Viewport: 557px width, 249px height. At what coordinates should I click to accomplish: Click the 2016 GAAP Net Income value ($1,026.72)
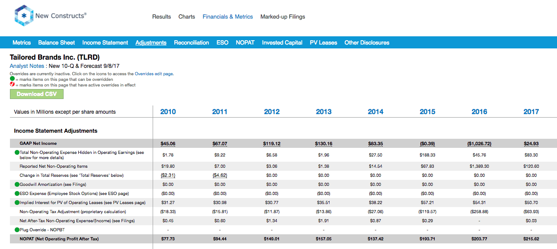(480, 144)
